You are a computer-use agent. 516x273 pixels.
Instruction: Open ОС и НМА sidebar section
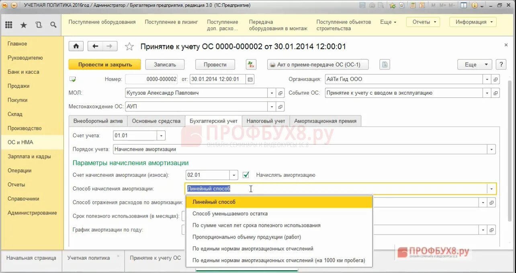click(x=32, y=142)
